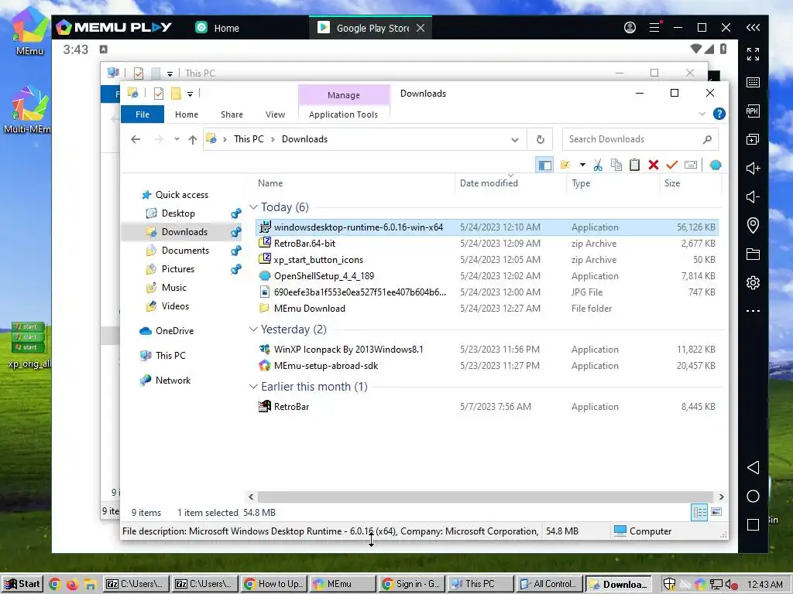Image resolution: width=793 pixels, height=594 pixels.
Task: Open OneDrive in navigation pane
Action: pyautogui.click(x=174, y=331)
